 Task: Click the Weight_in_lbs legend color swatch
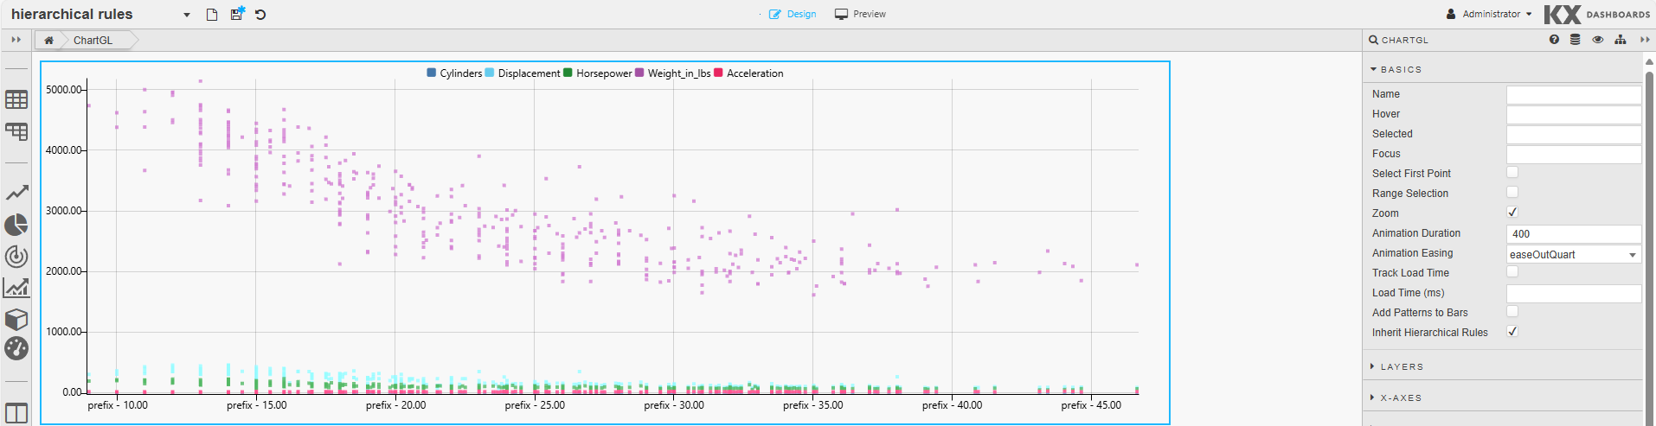[639, 73]
